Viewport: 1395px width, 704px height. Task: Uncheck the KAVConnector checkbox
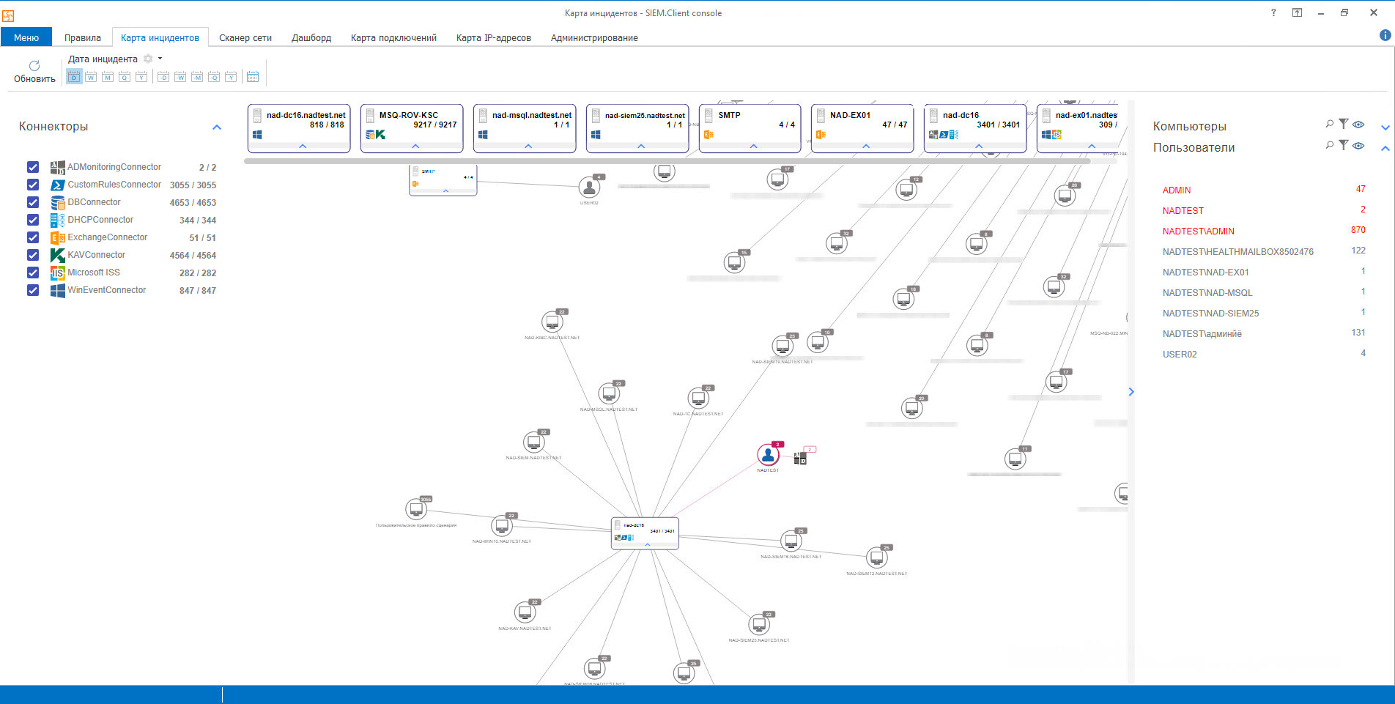coord(33,255)
